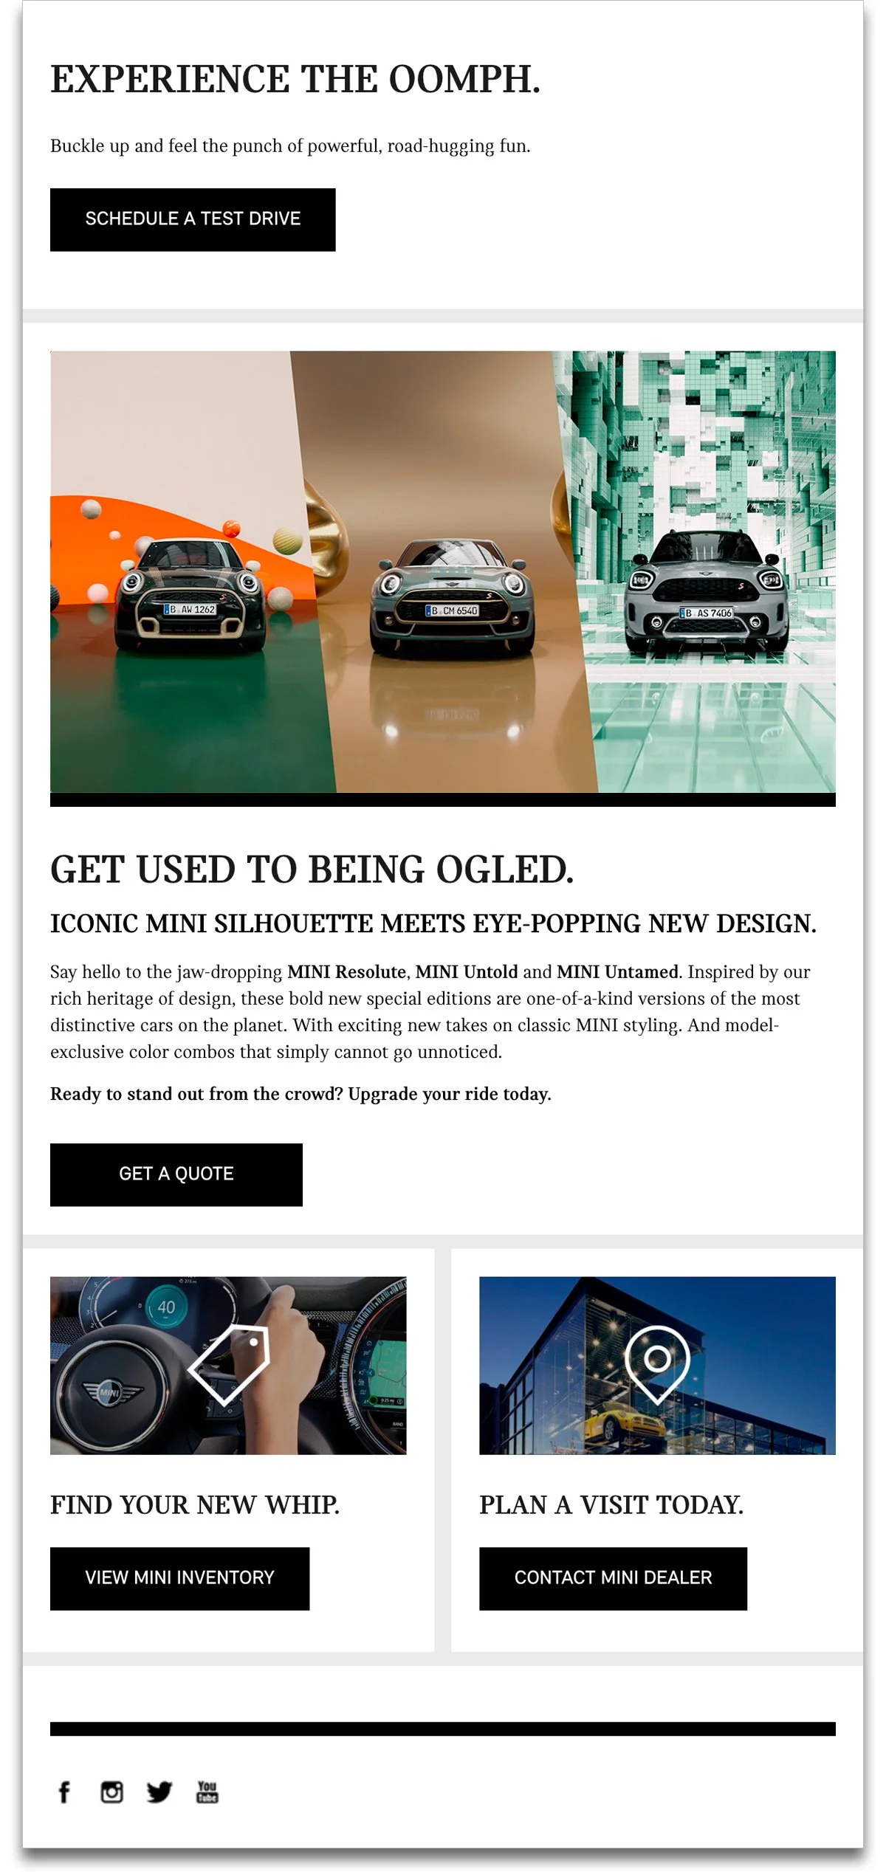Image resolution: width=886 pixels, height=1872 pixels.
Task: Click the grey MINI Countryman in teal cubes
Action: pos(705,592)
